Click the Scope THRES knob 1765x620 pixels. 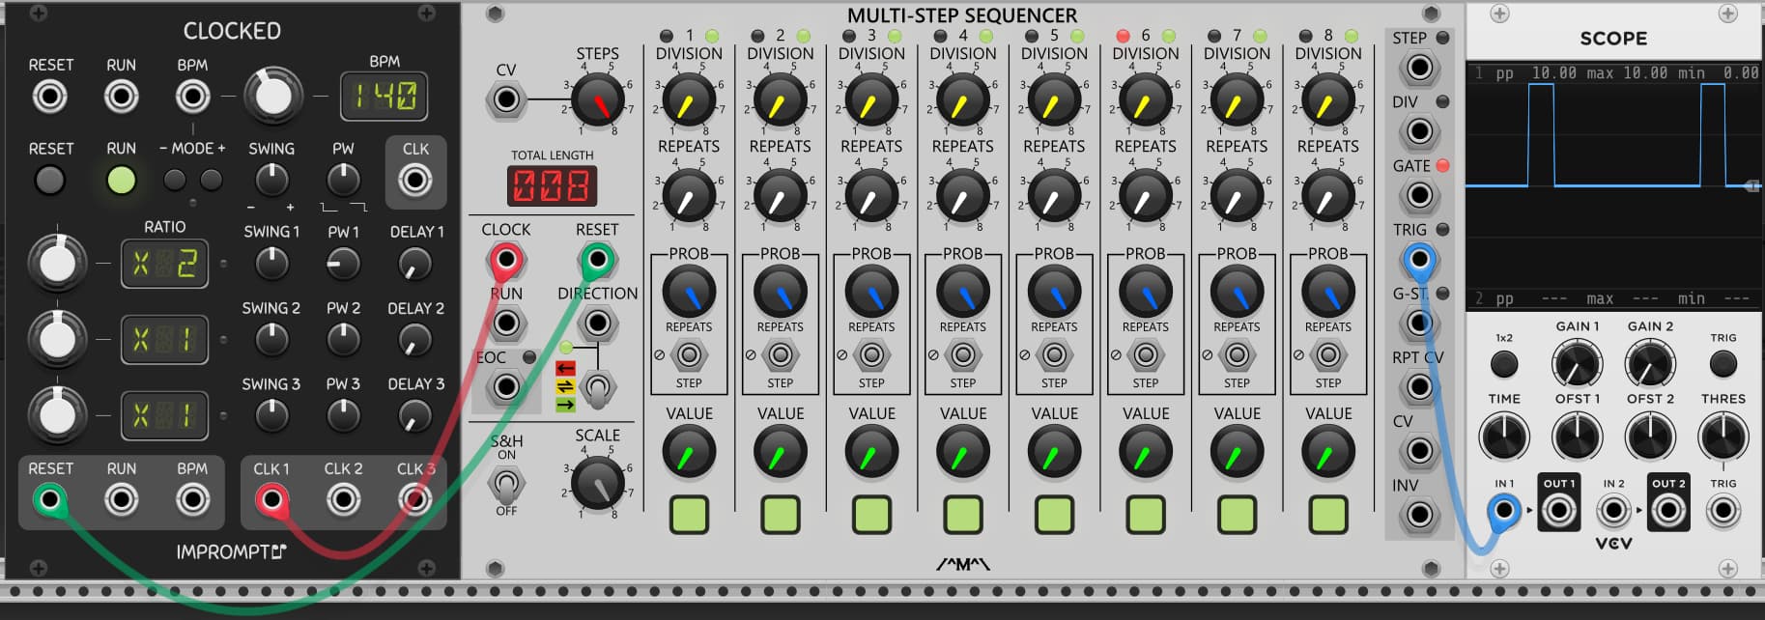[x=1723, y=437]
